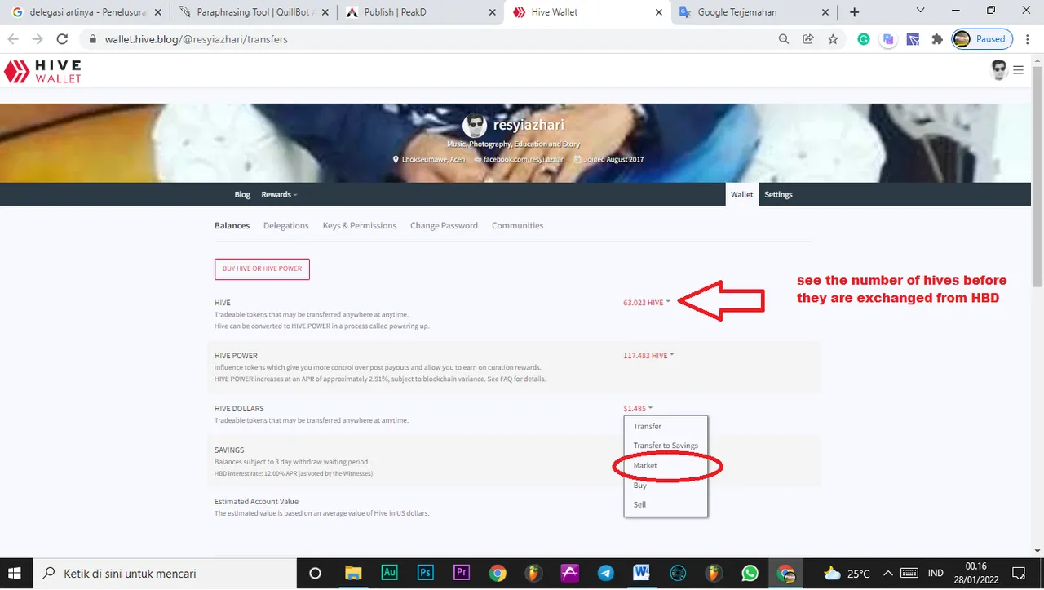The image size is (1044, 590).
Task: Close the Publish PeakD tab
Action: (492, 12)
